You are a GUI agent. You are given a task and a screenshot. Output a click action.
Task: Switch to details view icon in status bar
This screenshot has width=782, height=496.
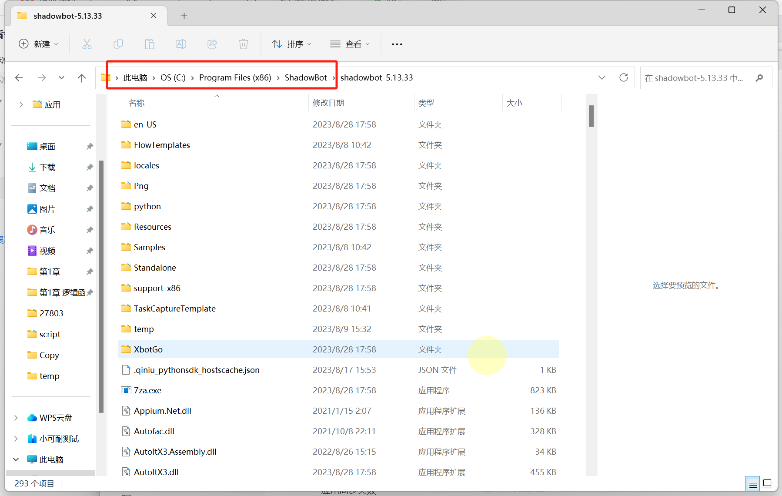[753, 483]
